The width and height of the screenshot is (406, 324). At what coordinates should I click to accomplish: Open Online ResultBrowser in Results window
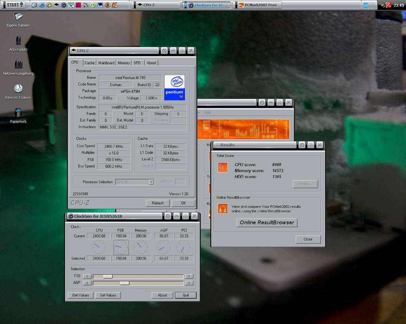pos(267,222)
